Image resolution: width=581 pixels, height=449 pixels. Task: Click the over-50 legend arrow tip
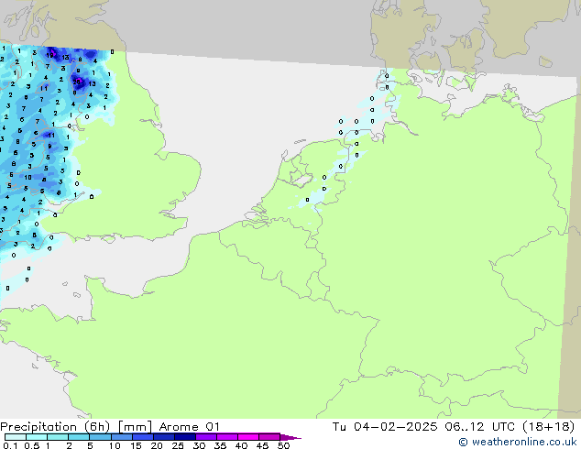pos(290,437)
